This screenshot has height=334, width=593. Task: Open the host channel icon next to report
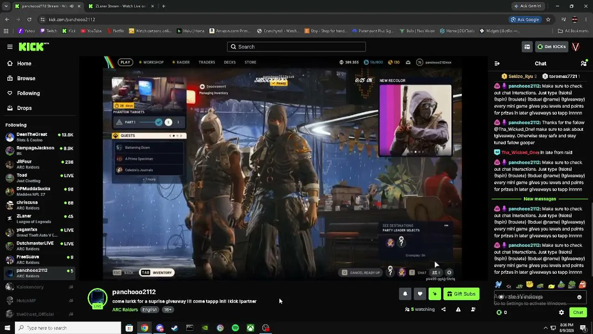tap(473, 309)
